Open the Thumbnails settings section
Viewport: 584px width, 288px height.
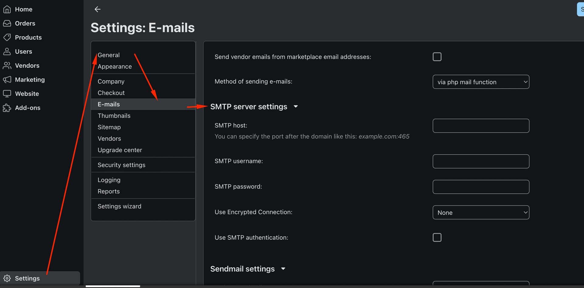point(114,116)
